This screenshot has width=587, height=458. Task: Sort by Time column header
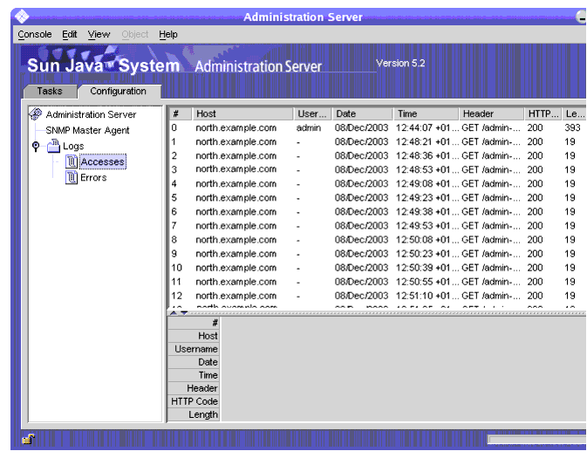426,113
